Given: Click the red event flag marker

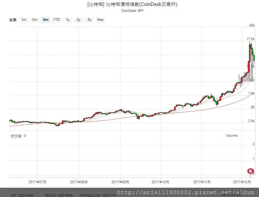Looking at the screenshot, I should (250, 171).
